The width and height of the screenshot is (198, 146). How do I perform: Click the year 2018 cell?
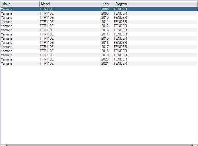pos(105,51)
